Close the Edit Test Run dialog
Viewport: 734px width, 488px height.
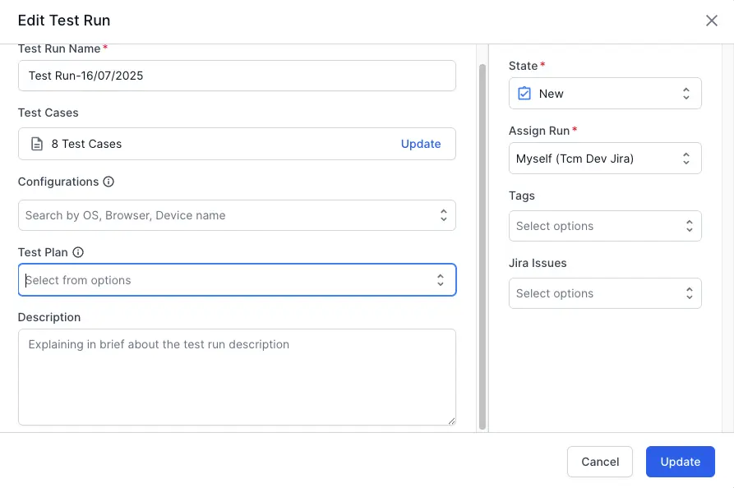712,21
